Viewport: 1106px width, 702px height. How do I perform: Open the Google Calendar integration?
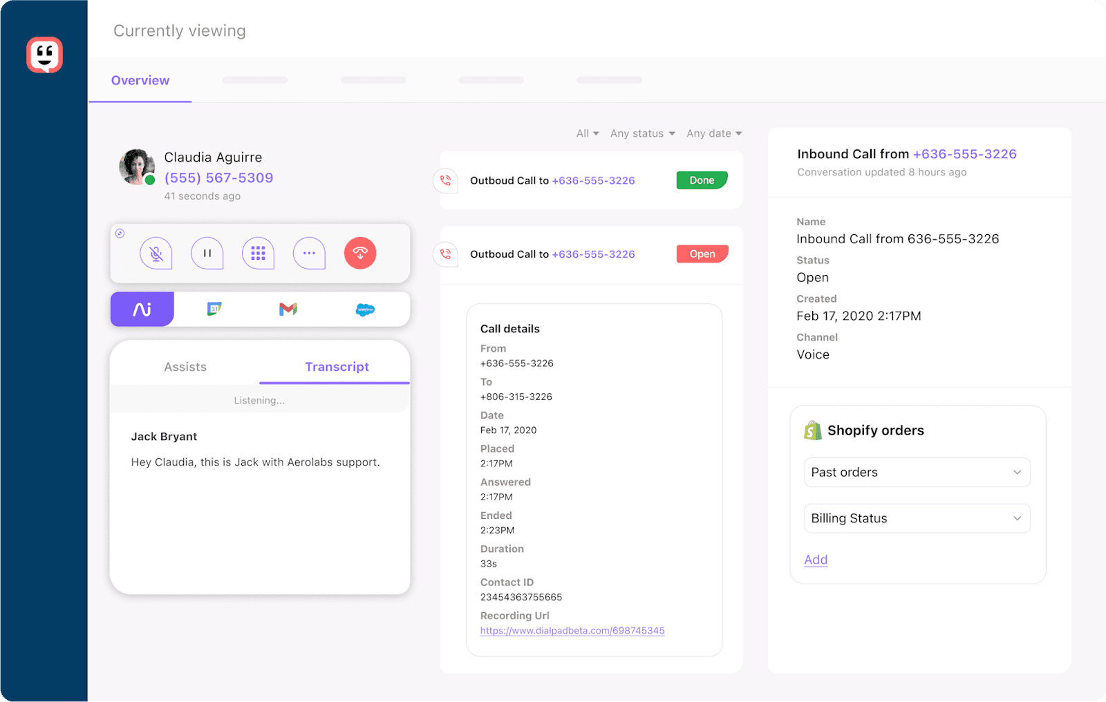tap(214, 310)
